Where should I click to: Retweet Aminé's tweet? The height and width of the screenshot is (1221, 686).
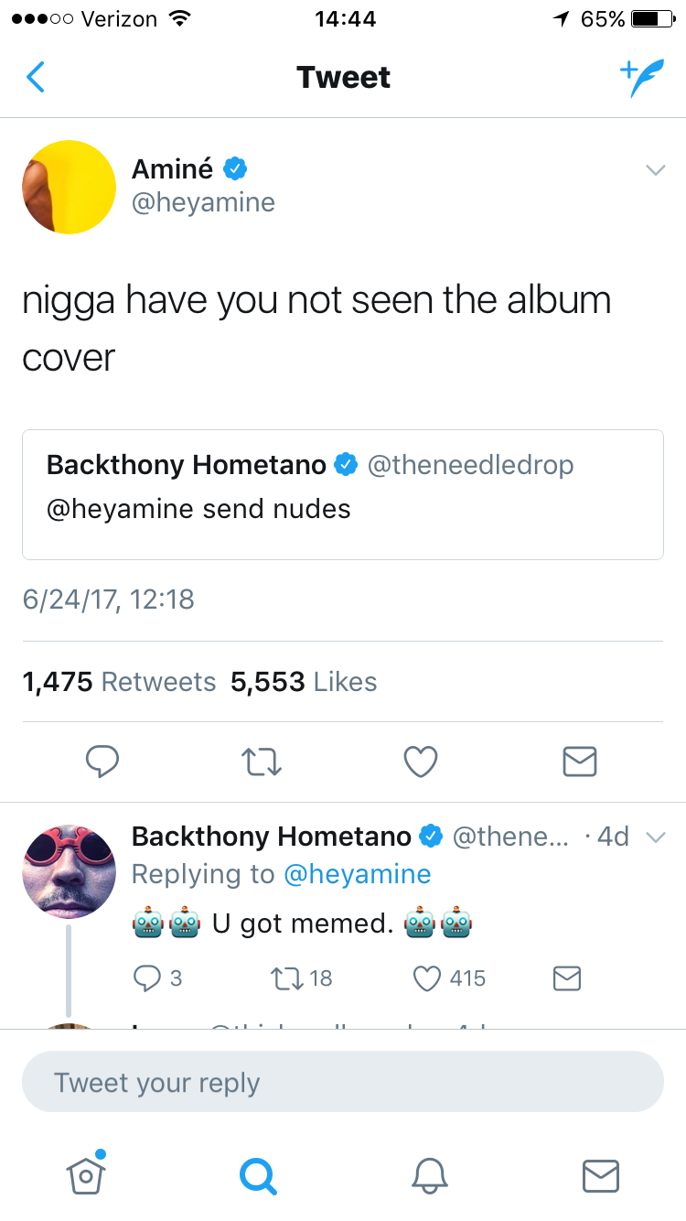pos(262,761)
